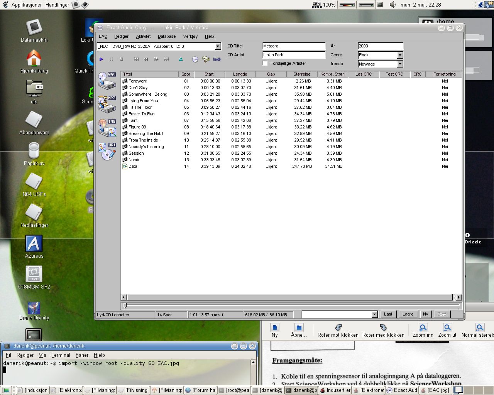Click the volume speaker tray icon
This screenshot has width=494, height=395.
pos(392,5)
